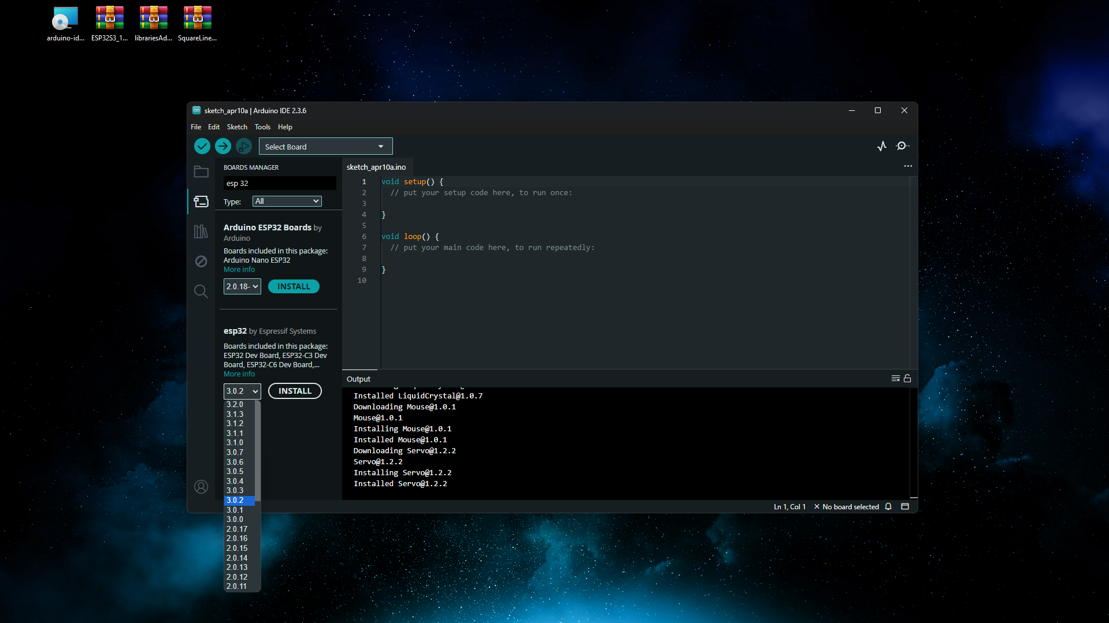
Task: Clear the Output panel
Action: [895, 379]
